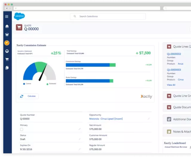This screenshot has width=191, height=157.
Task: Open the orange compass sidebar icon
Action: [7, 43]
